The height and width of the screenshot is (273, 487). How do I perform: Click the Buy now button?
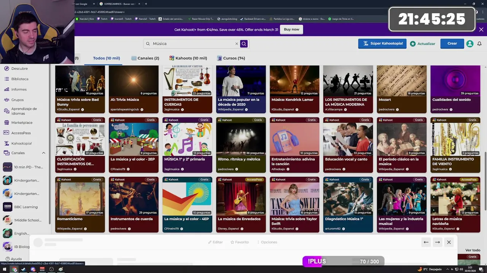[291, 30]
